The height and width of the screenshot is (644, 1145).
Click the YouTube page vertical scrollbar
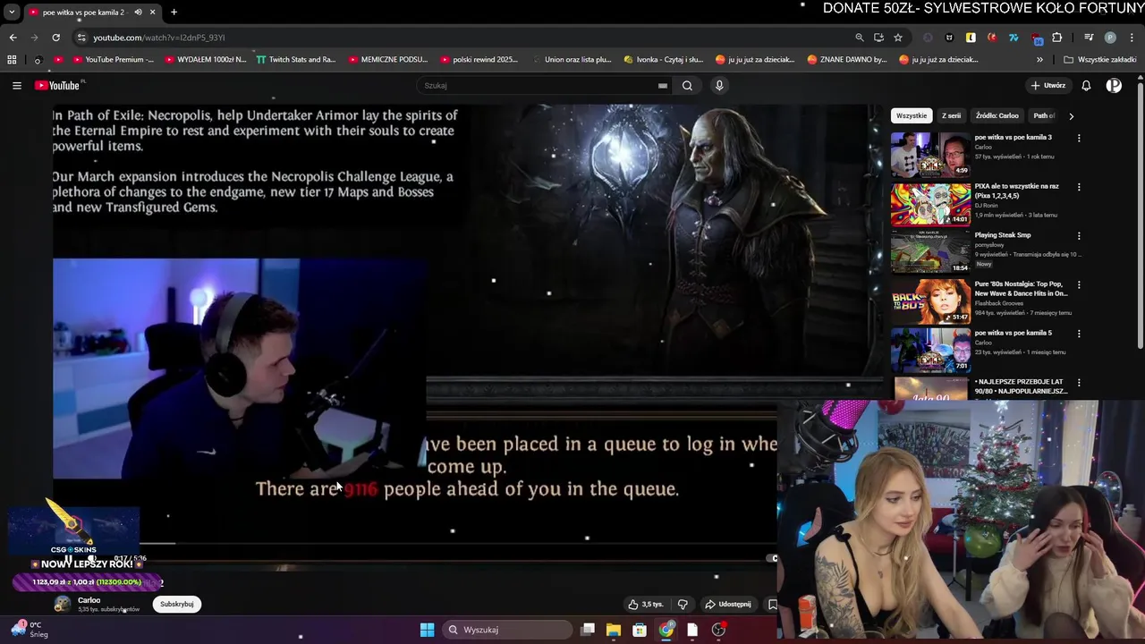1141,215
